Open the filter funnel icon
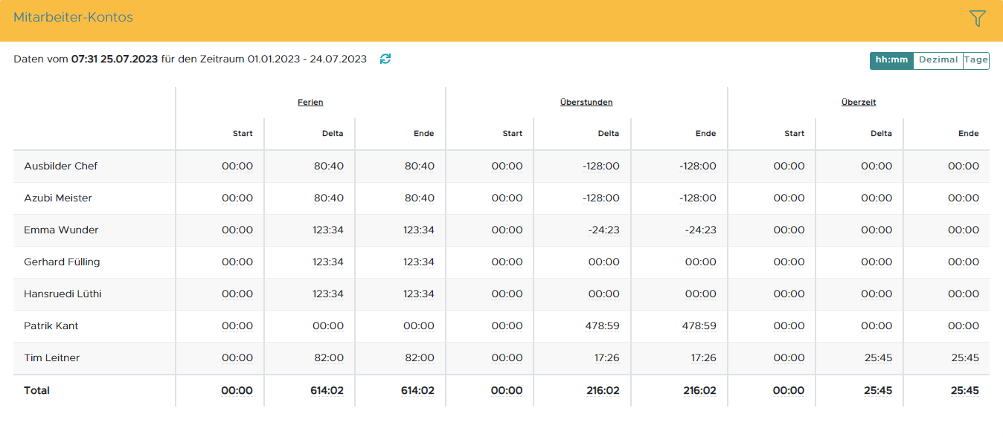Screen dimensions: 1003x437 coord(977,19)
